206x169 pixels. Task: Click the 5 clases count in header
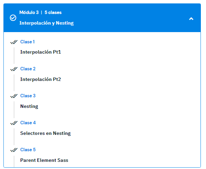click(x=53, y=13)
